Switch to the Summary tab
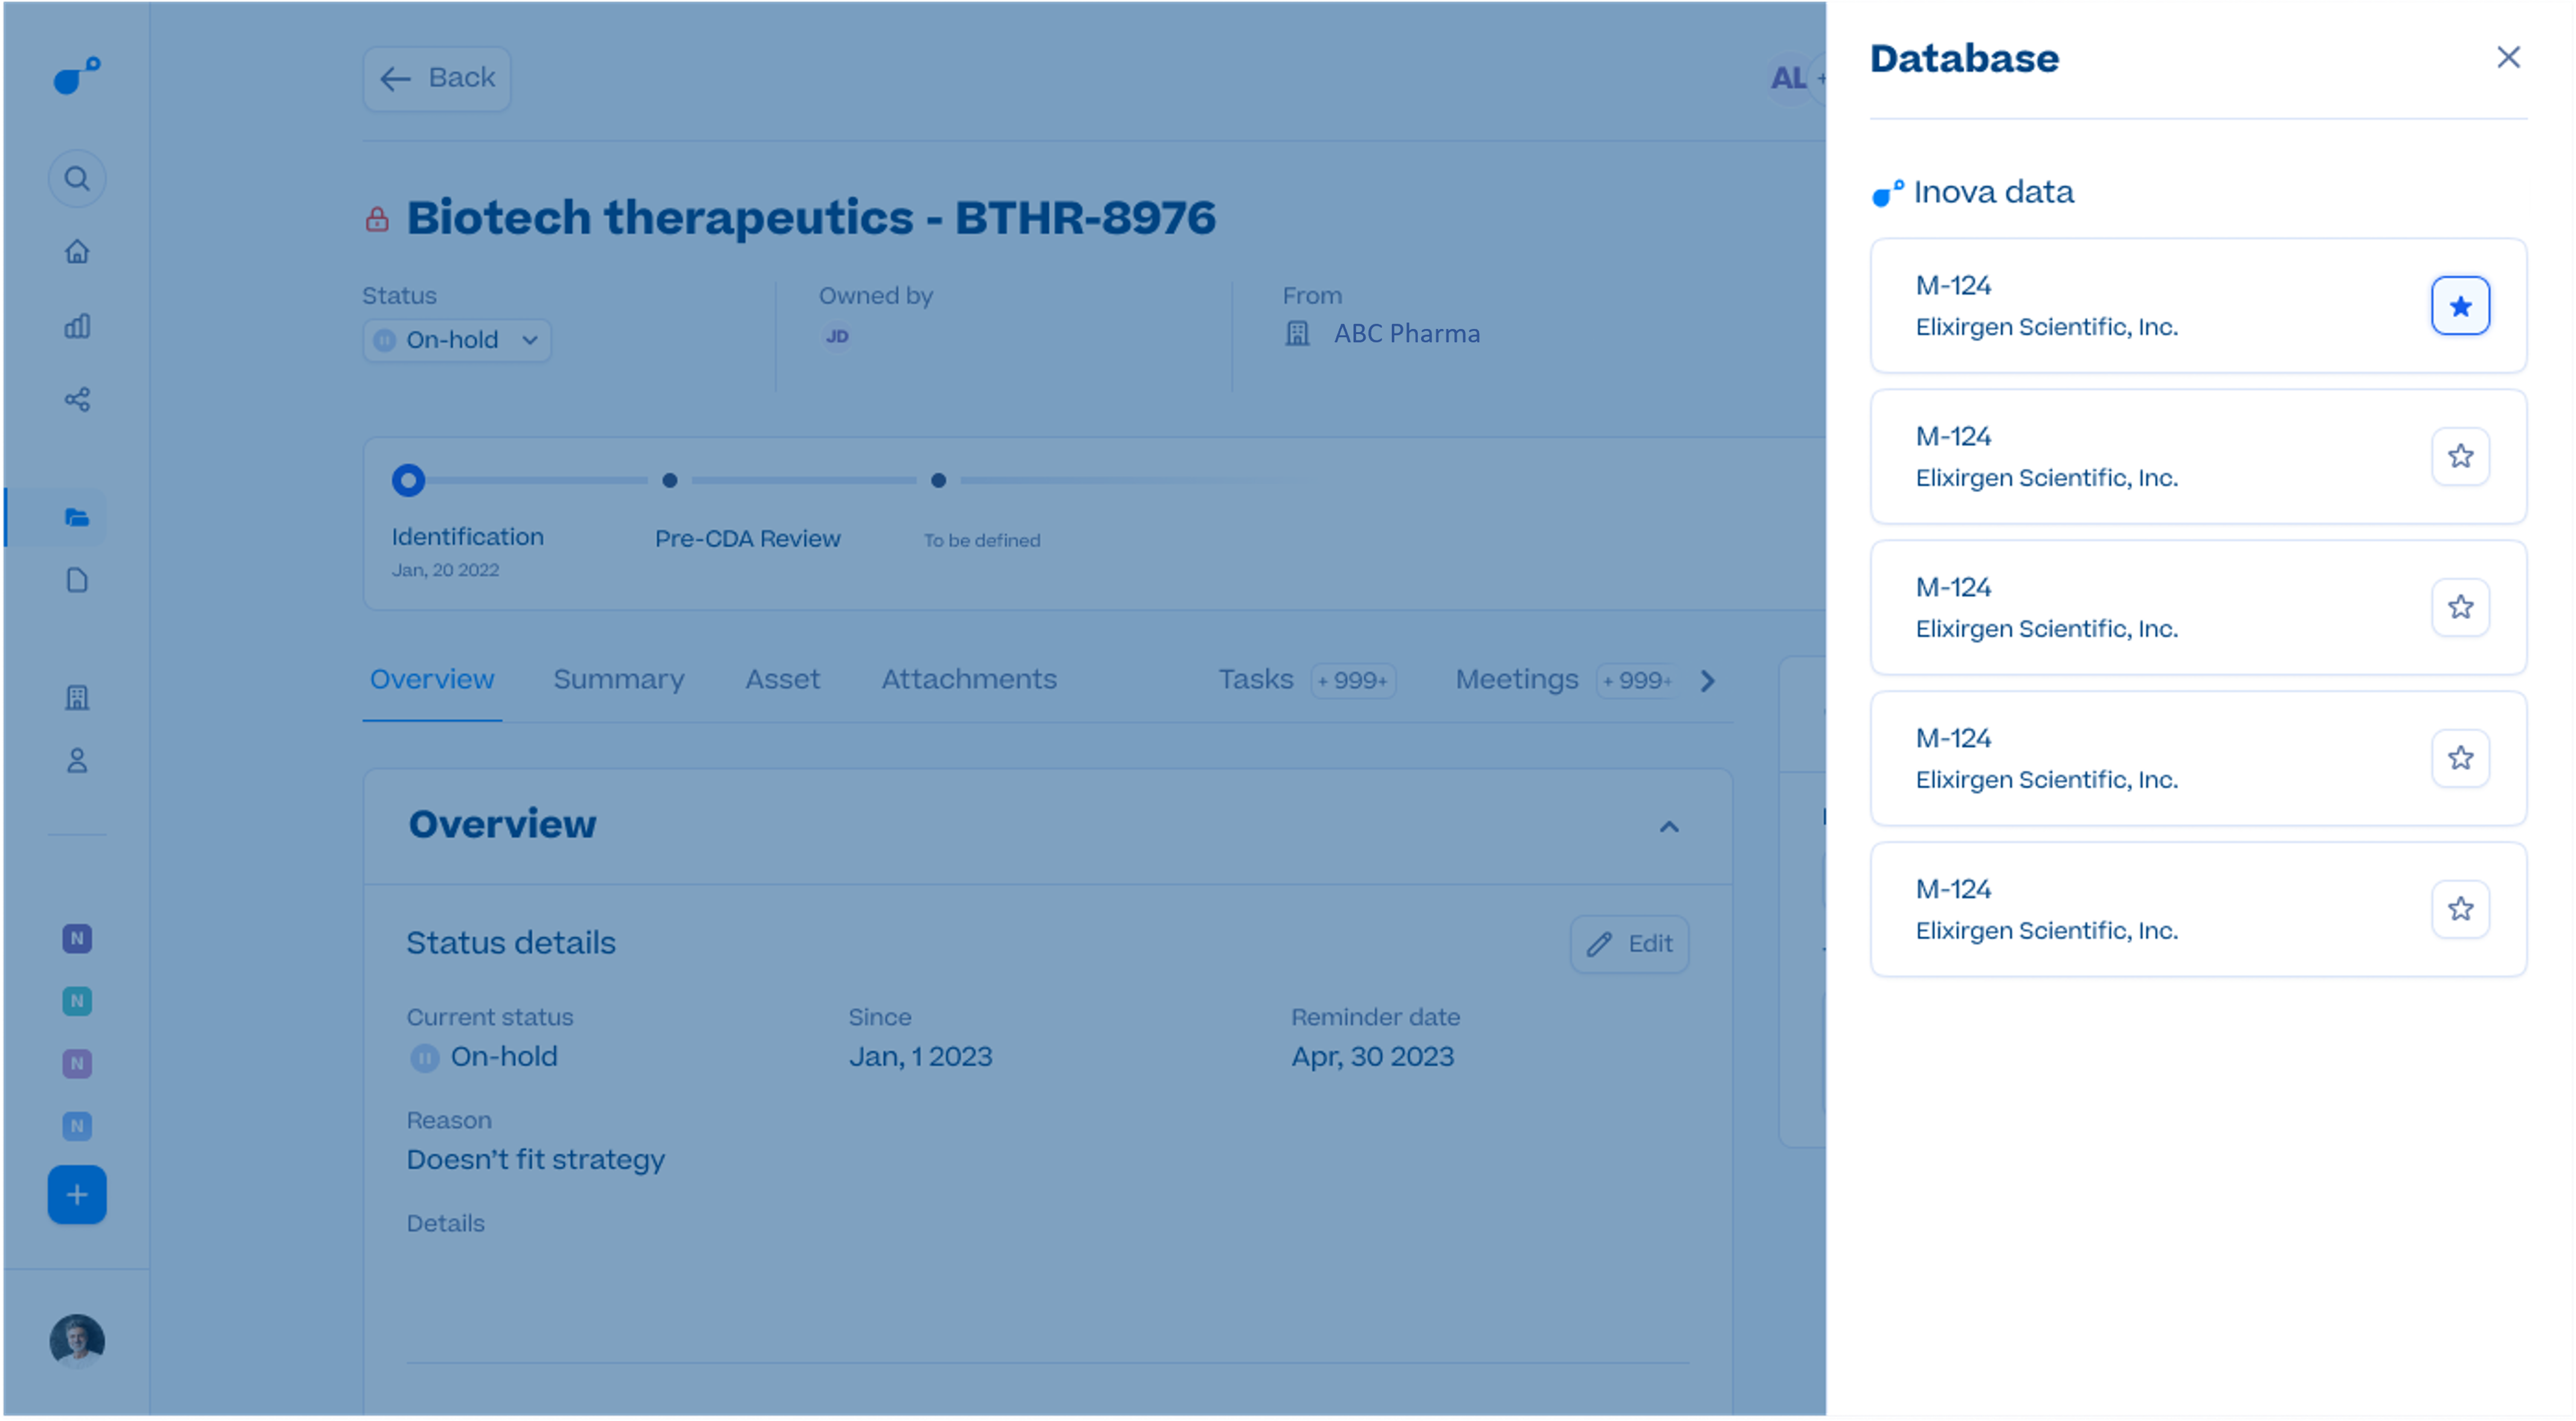The image size is (2576, 1421). point(619,679)
